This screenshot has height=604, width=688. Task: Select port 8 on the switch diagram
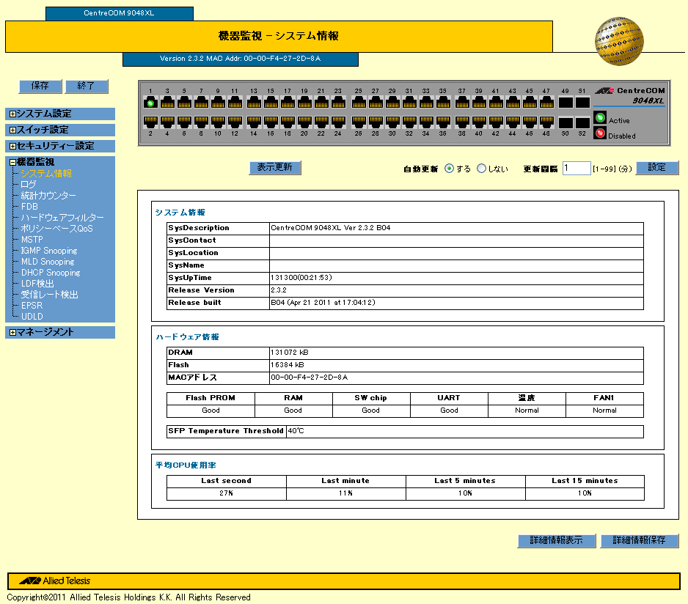[201, 122]
